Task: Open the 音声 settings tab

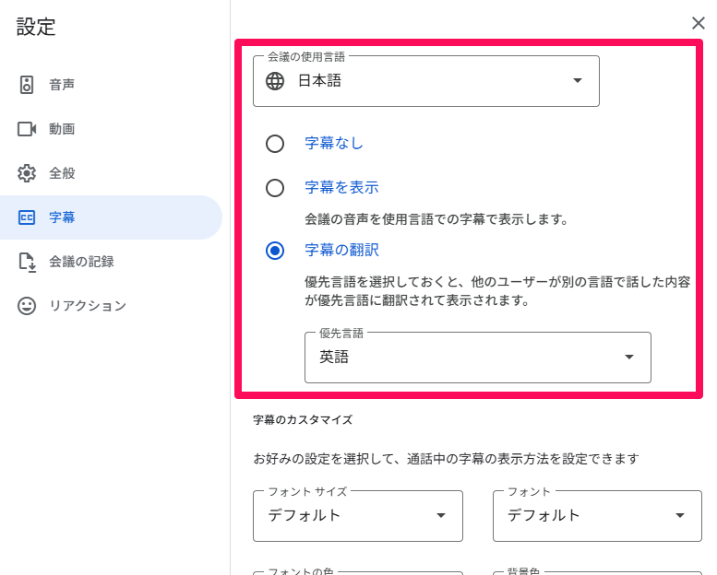Action: (x=111, y=85)
